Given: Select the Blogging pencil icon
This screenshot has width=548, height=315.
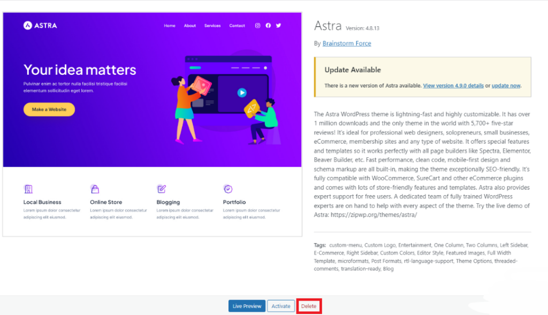Looking at the screenshot, I should pos(162,188).
